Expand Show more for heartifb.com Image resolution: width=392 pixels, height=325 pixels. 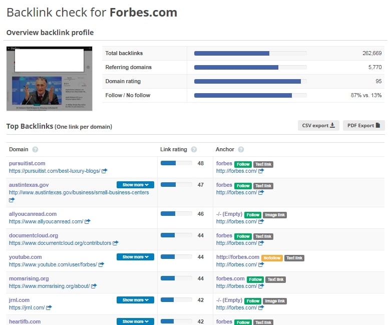pos(135,321)
